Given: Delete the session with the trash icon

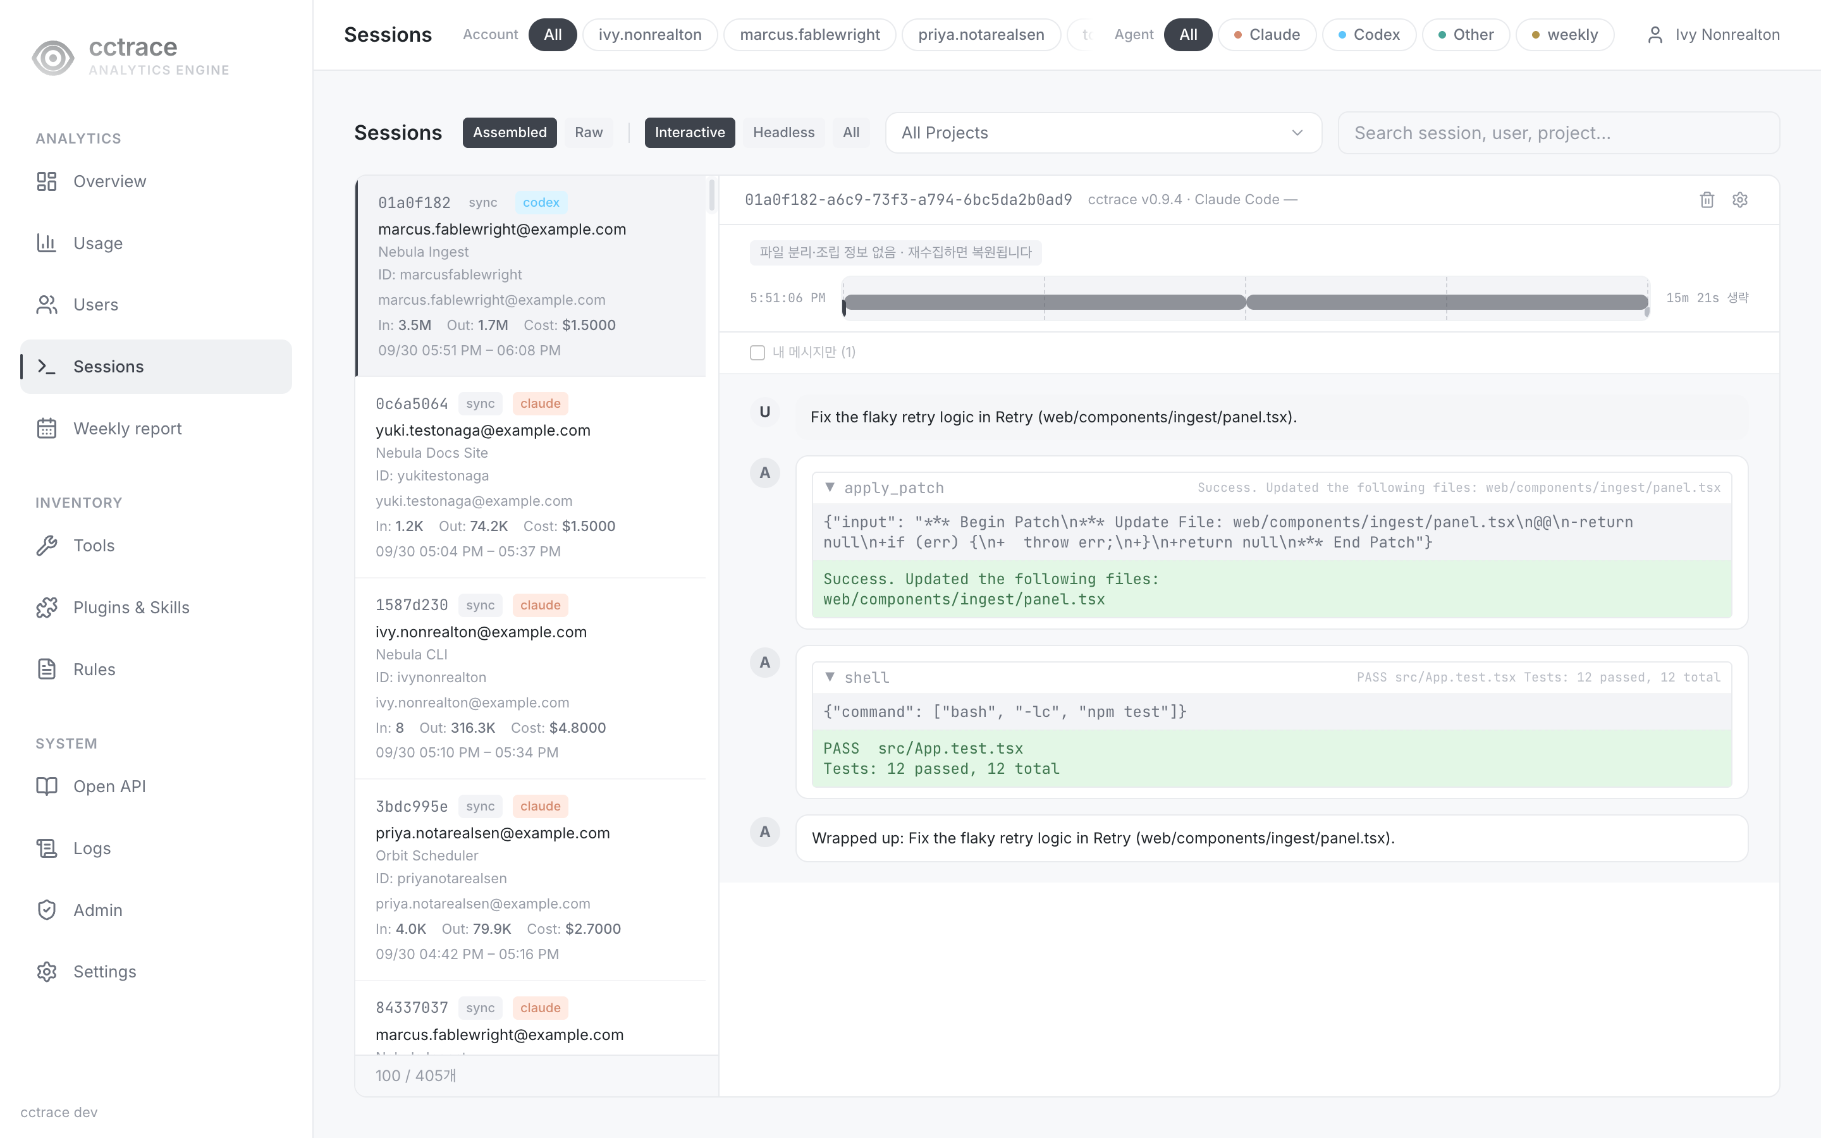Looking at the screenshot, I should pos(1707,199).
